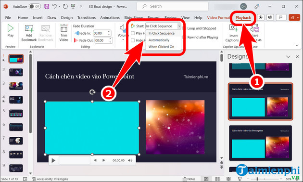Step video forward on player bar
Screen dimensions: 303x182
pyautogui.click(x=103, y=160)
